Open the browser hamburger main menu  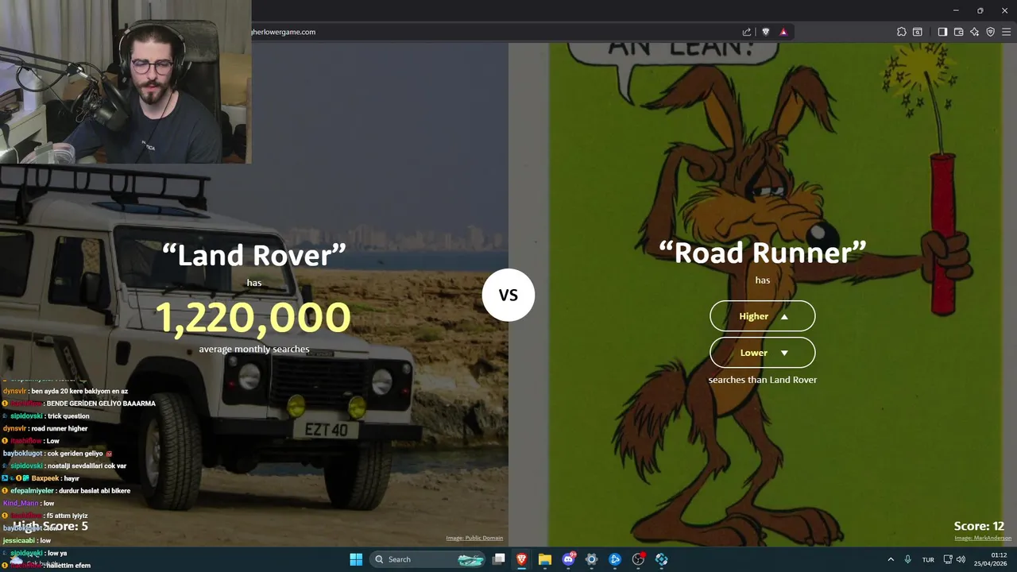pyautogui.click(x=1007, y=32)
